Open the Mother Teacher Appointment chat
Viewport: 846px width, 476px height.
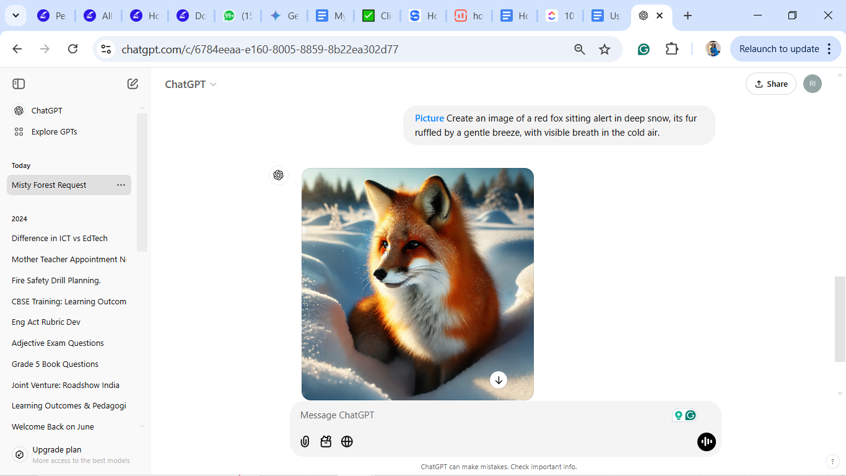pyautogui.click(x=69, y=259)
